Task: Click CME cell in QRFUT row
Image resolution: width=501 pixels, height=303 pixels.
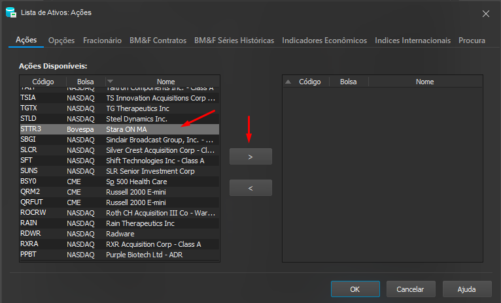Action: click(x=74, y=202)
